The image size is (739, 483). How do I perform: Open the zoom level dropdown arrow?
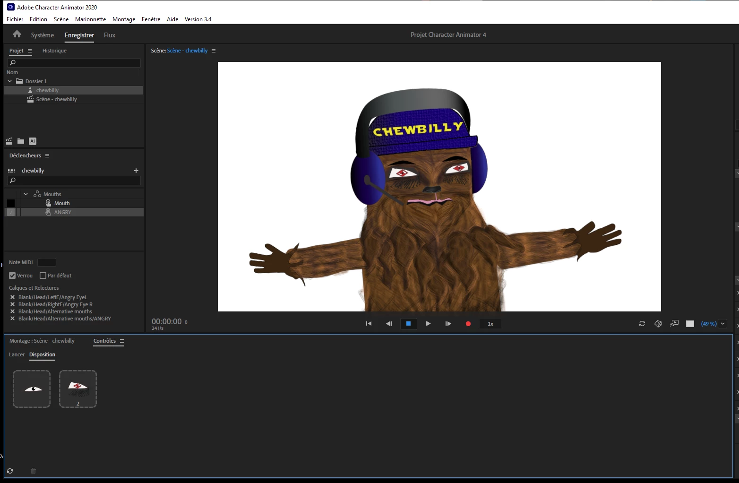tap(723, 324)
